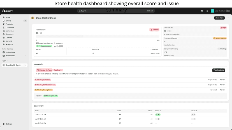This screenshot has width=232, height=130.
Task: Click the Score Δ column header
Action: click(x=158, y=111)
